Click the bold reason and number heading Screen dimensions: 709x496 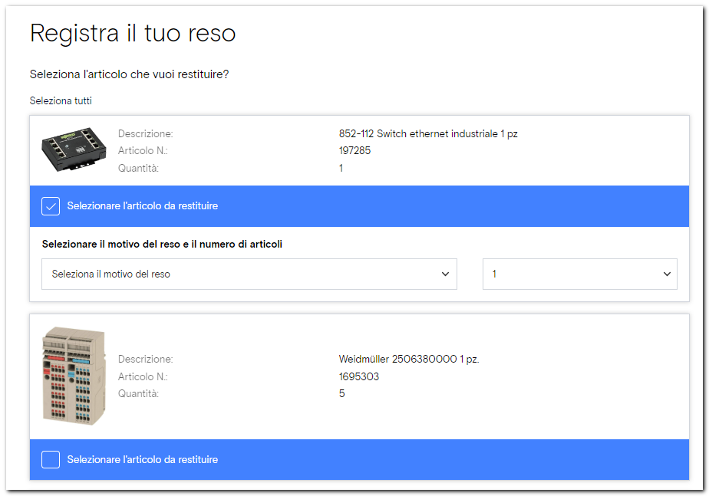[x=162, y=245]
